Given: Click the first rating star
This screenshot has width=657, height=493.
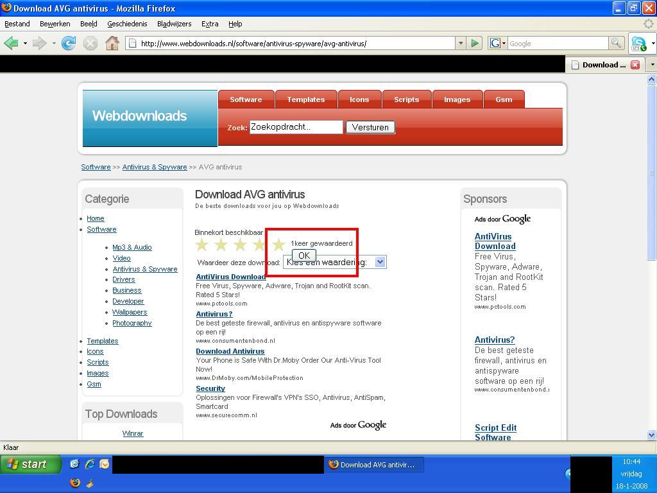Looking at the screenshot, I should click(202, 245).
